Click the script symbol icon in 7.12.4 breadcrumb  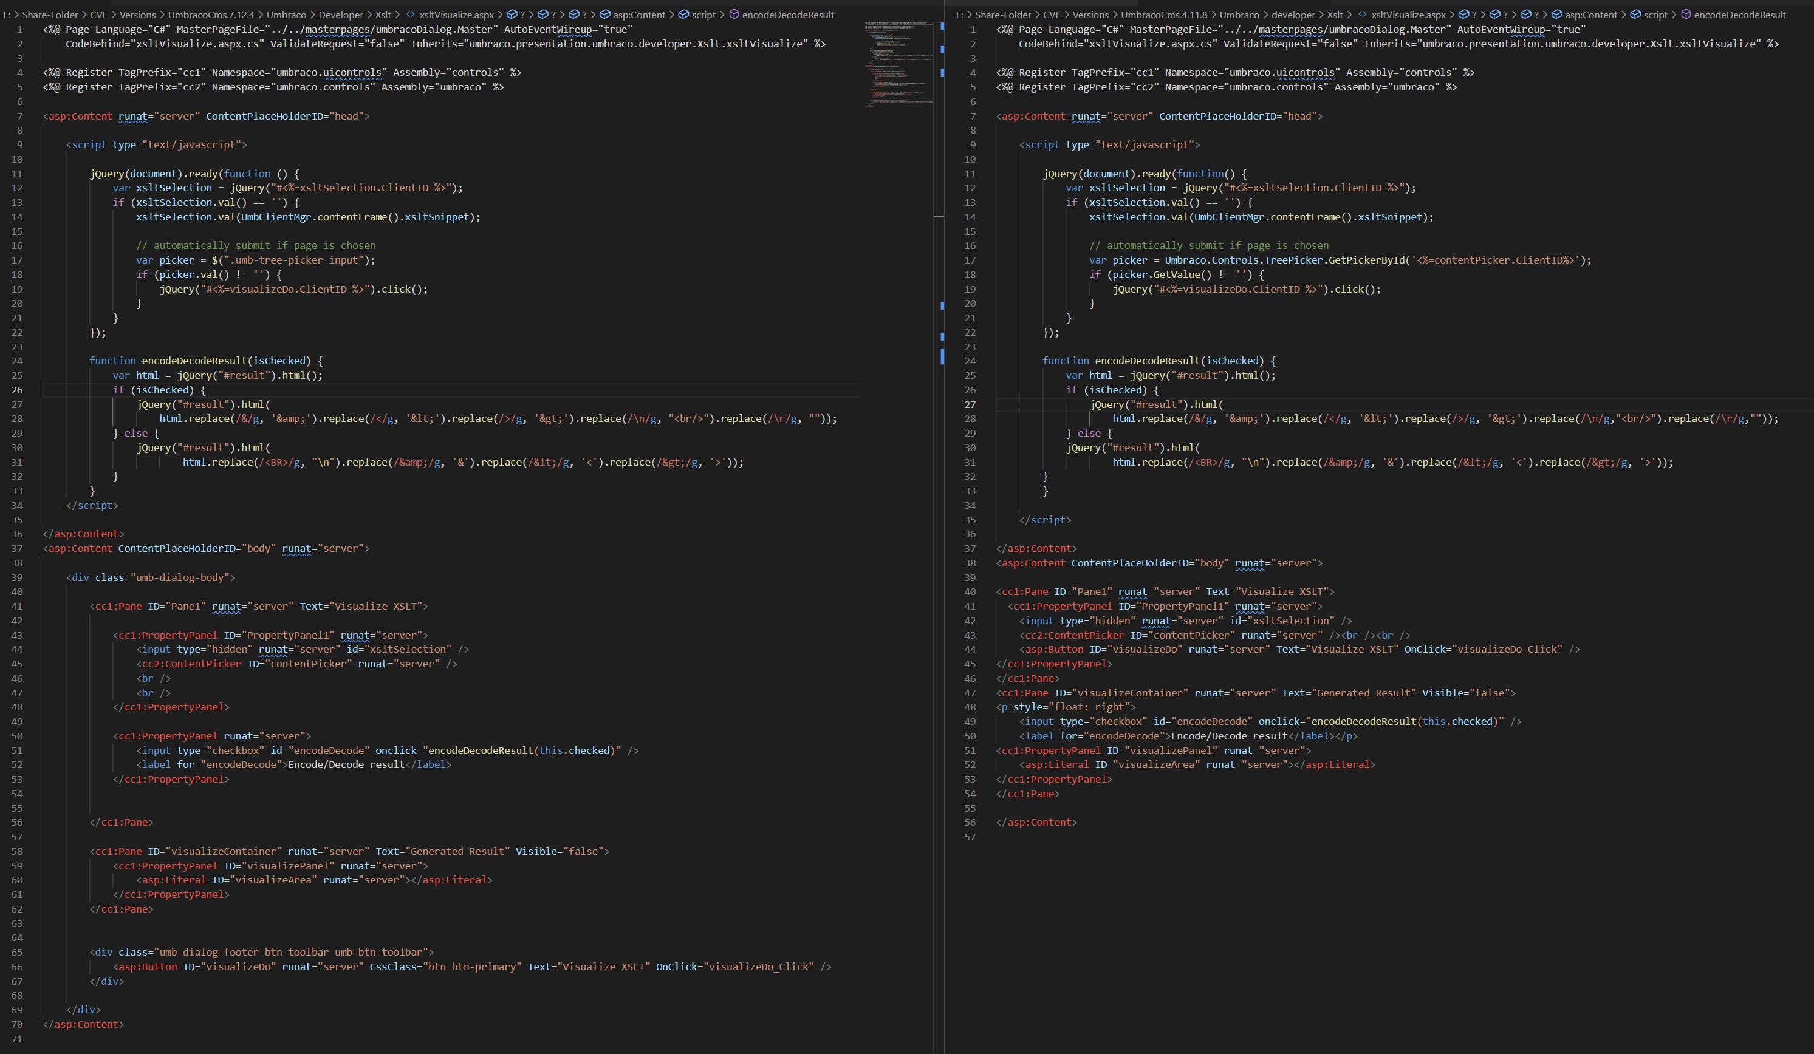tap(684, 15)
